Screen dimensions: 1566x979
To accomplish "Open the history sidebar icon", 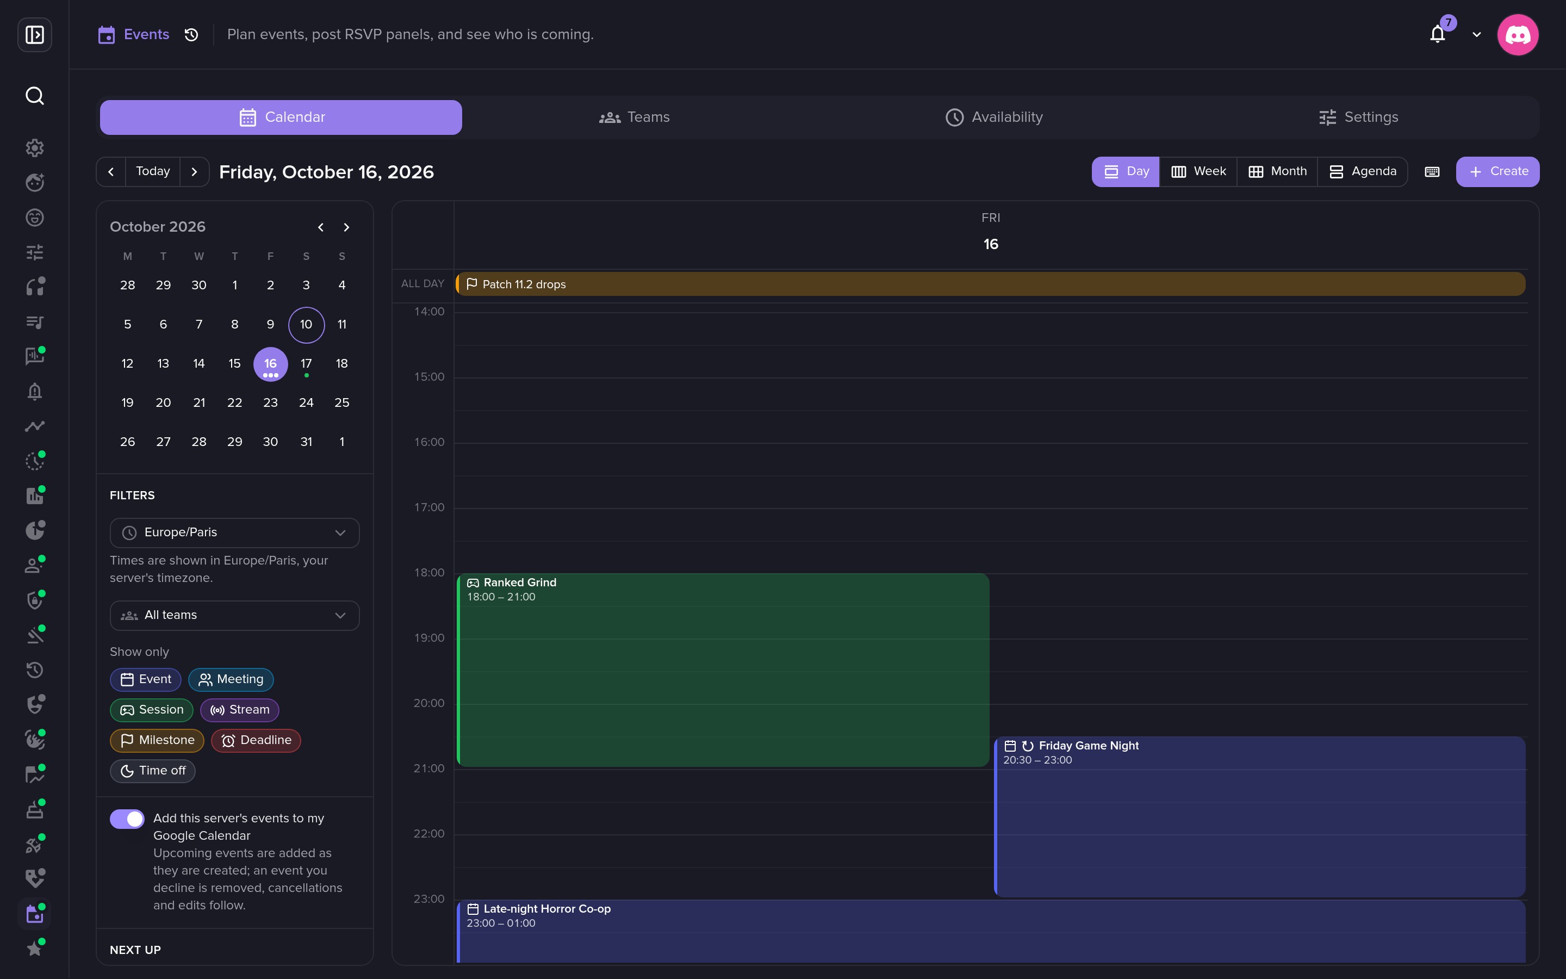I will coord(34,670).
